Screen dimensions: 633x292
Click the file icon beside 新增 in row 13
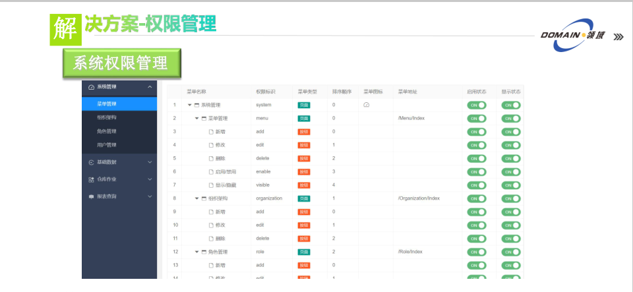211,266
